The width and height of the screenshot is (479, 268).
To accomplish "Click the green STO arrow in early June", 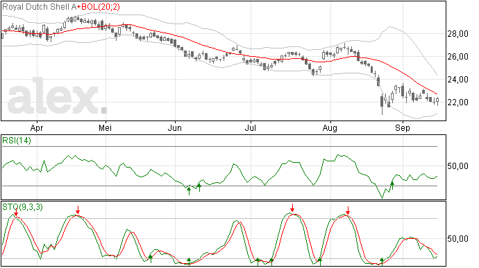I will (189, 262).
